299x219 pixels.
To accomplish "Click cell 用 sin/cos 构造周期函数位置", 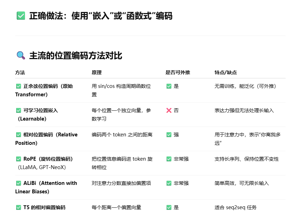I will pos(121,90).
